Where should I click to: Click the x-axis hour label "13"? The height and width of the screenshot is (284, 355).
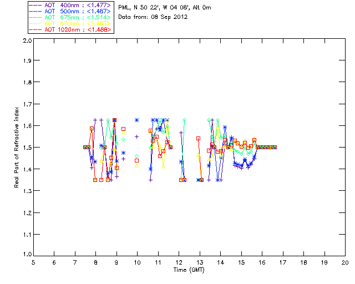200,262
